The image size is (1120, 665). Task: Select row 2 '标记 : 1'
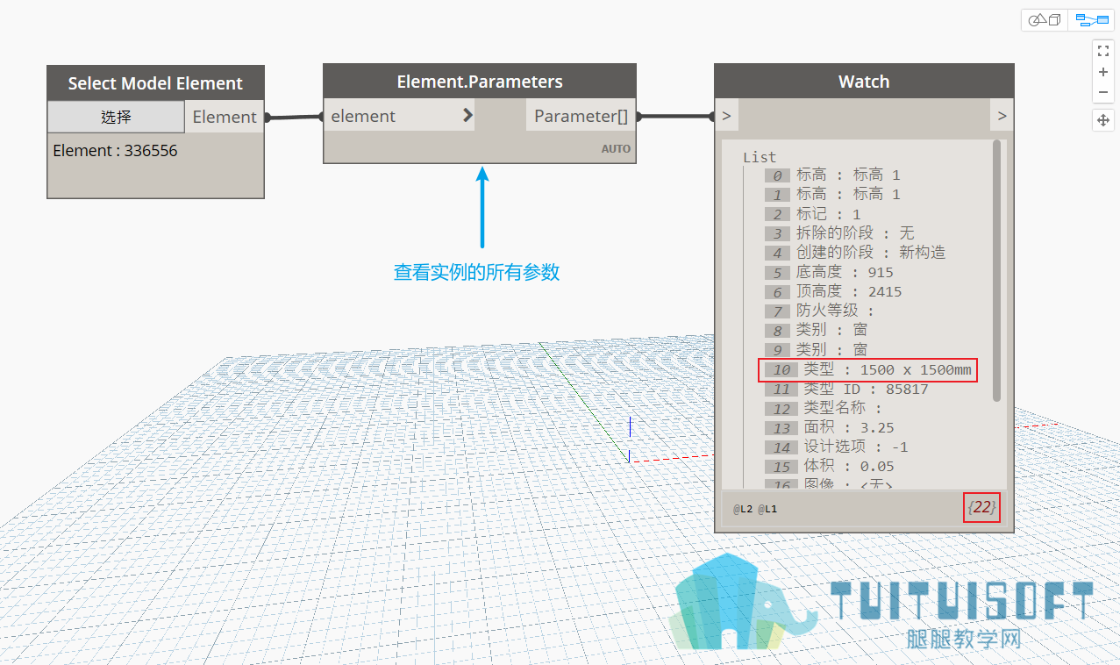(813, 214)
